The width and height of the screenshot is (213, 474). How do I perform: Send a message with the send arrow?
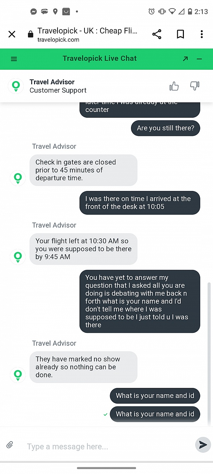coord(203,444)
